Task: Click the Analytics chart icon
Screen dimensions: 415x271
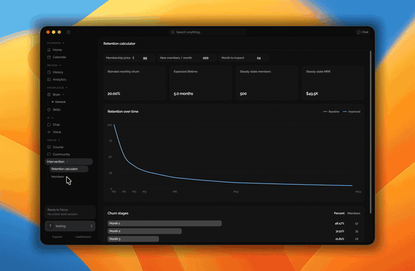Action: point(49,79)
